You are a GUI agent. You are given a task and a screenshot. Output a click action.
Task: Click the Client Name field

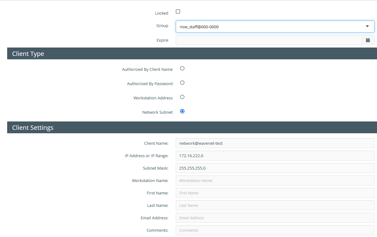pos(275,143)
